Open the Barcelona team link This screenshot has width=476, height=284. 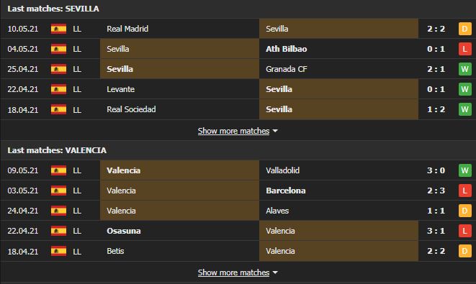(x=286, y=191)
